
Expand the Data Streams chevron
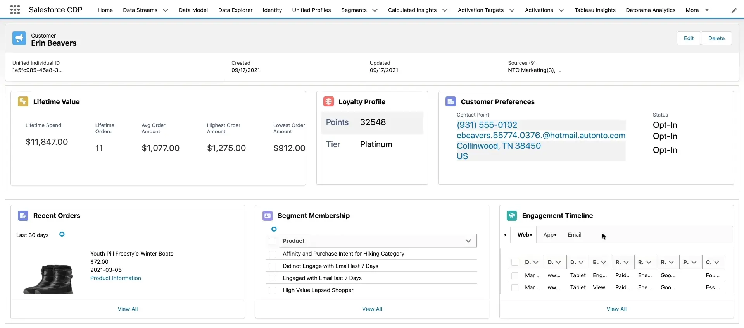[166, 10]
